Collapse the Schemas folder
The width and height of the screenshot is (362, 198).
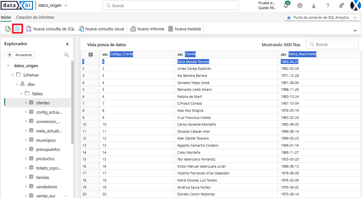(13, 75)
